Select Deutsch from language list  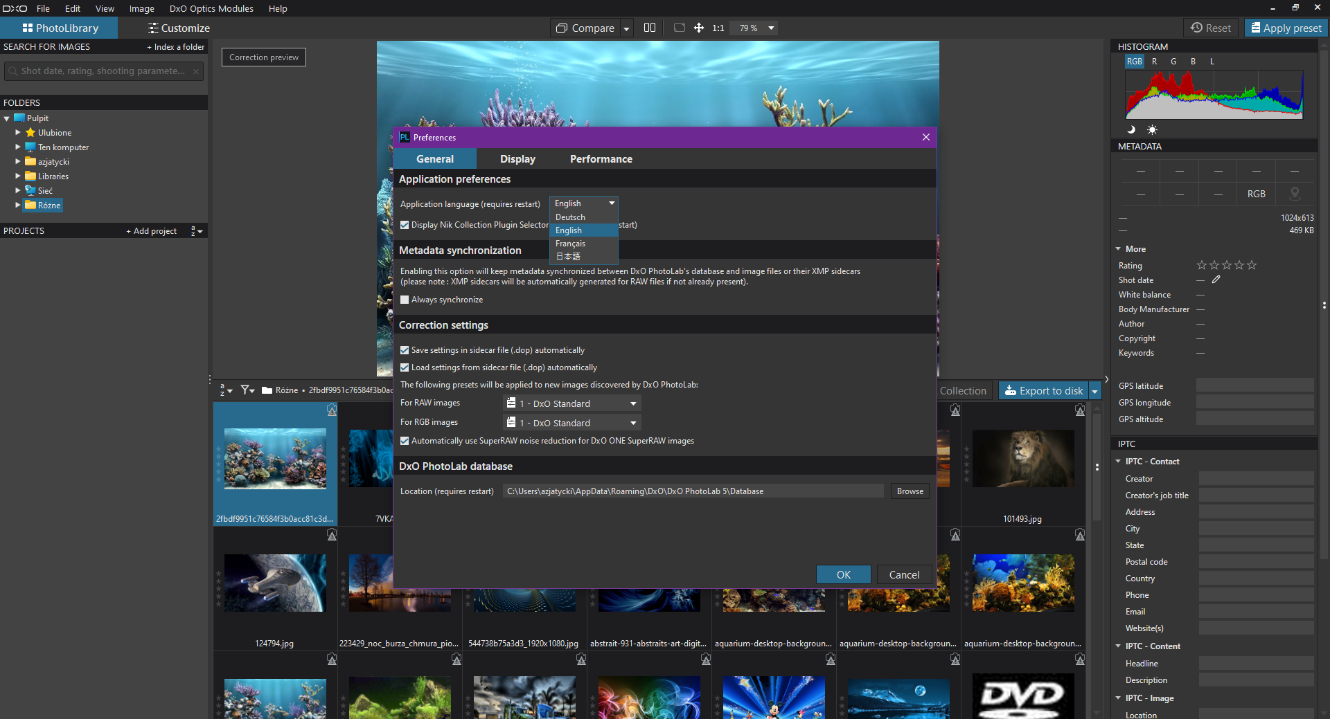[584, 217]
